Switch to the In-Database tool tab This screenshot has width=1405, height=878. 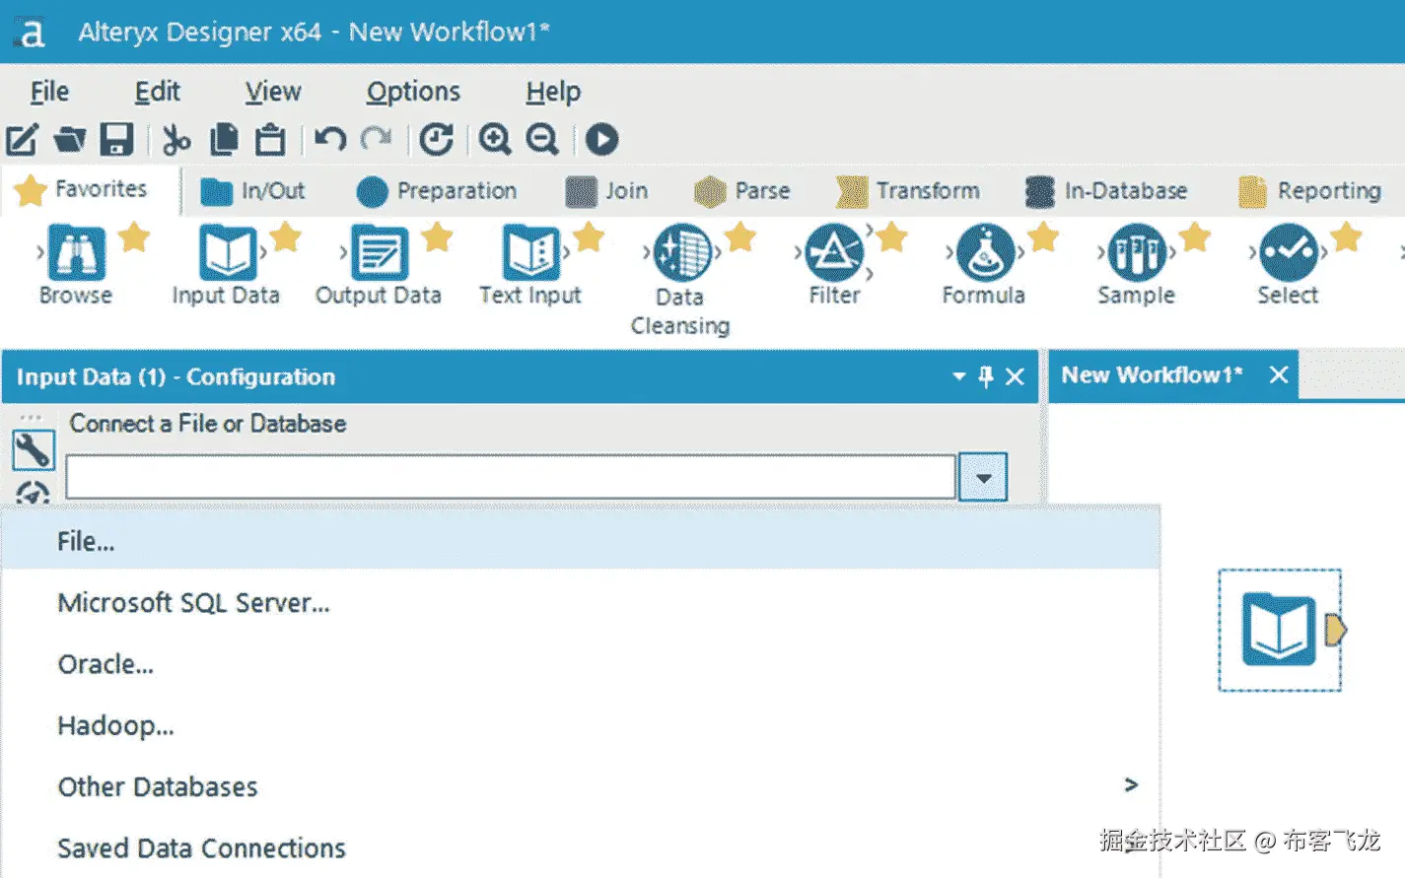tap(1106, 191)
